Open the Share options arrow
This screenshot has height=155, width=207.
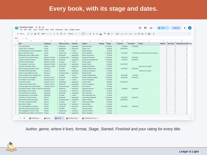click(168, 28)
